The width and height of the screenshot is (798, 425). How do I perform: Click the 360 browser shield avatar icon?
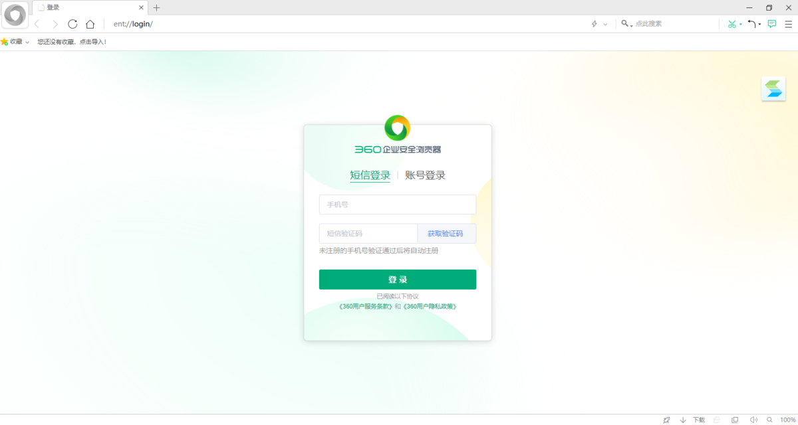15,15
